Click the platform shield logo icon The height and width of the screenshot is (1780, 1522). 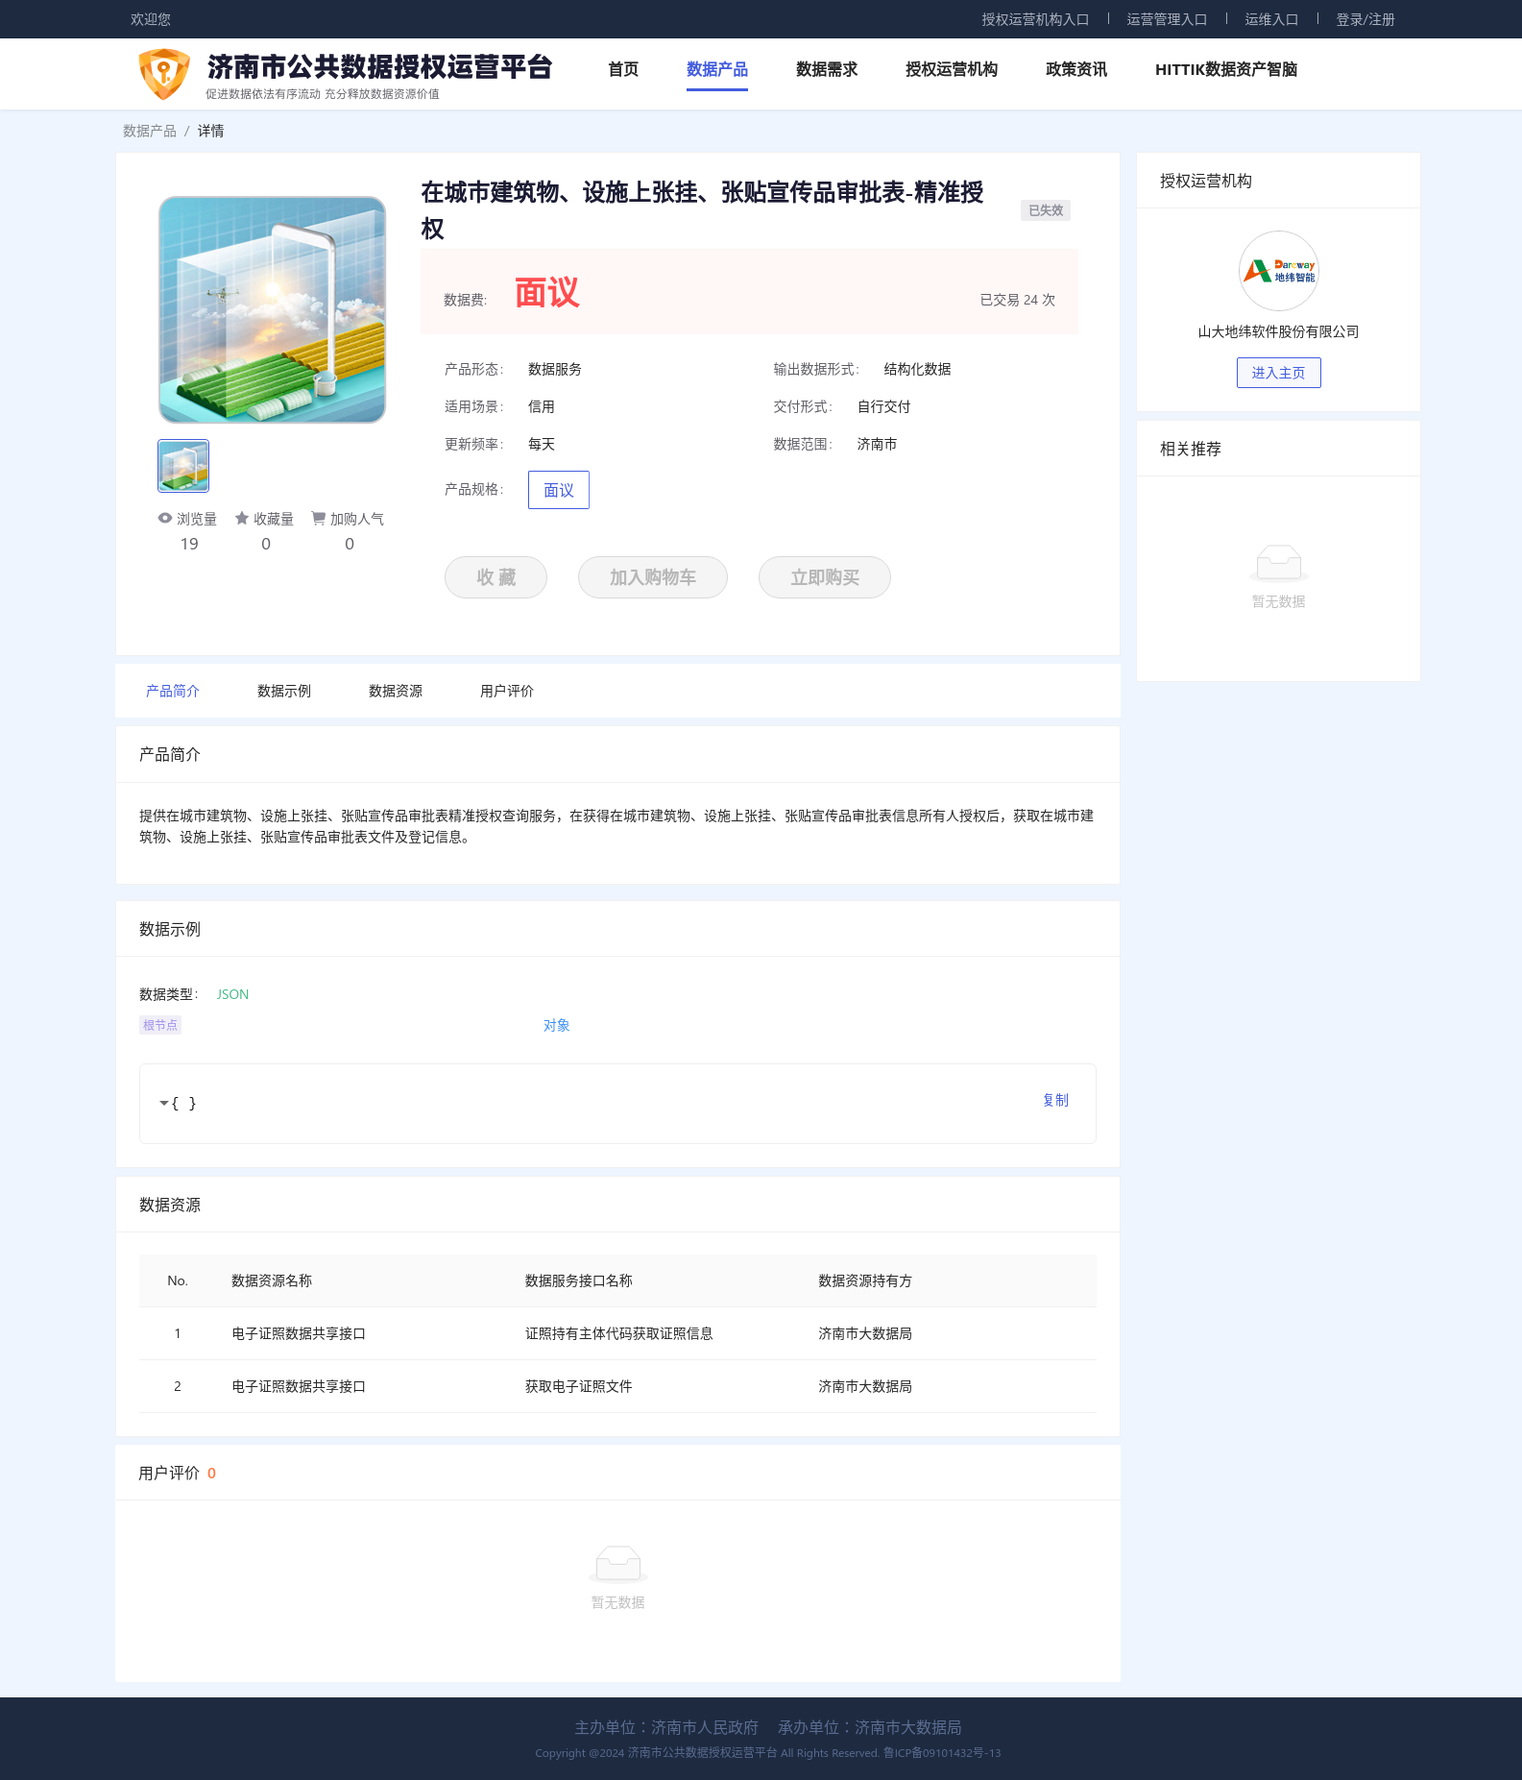[164, 74]
